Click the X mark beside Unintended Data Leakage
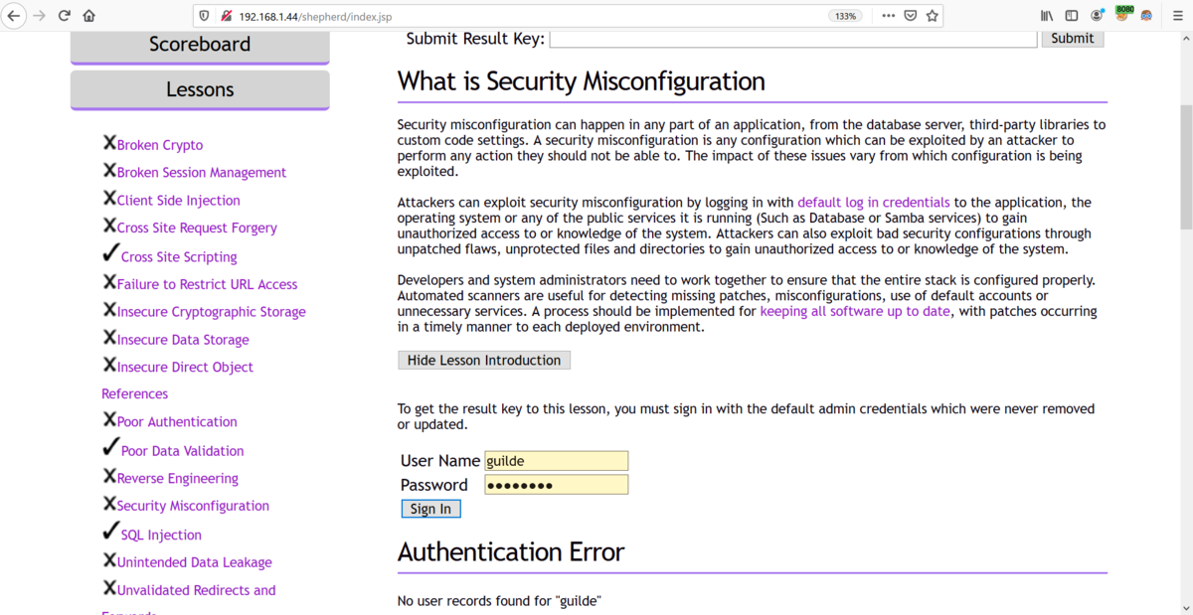The width and height of the screenshot is (1193, 615). (x=109, y=560)
